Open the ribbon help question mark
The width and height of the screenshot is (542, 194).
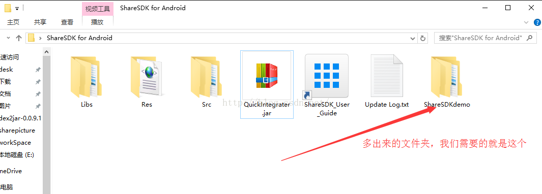pyautogui.click(x=537, y=22)
